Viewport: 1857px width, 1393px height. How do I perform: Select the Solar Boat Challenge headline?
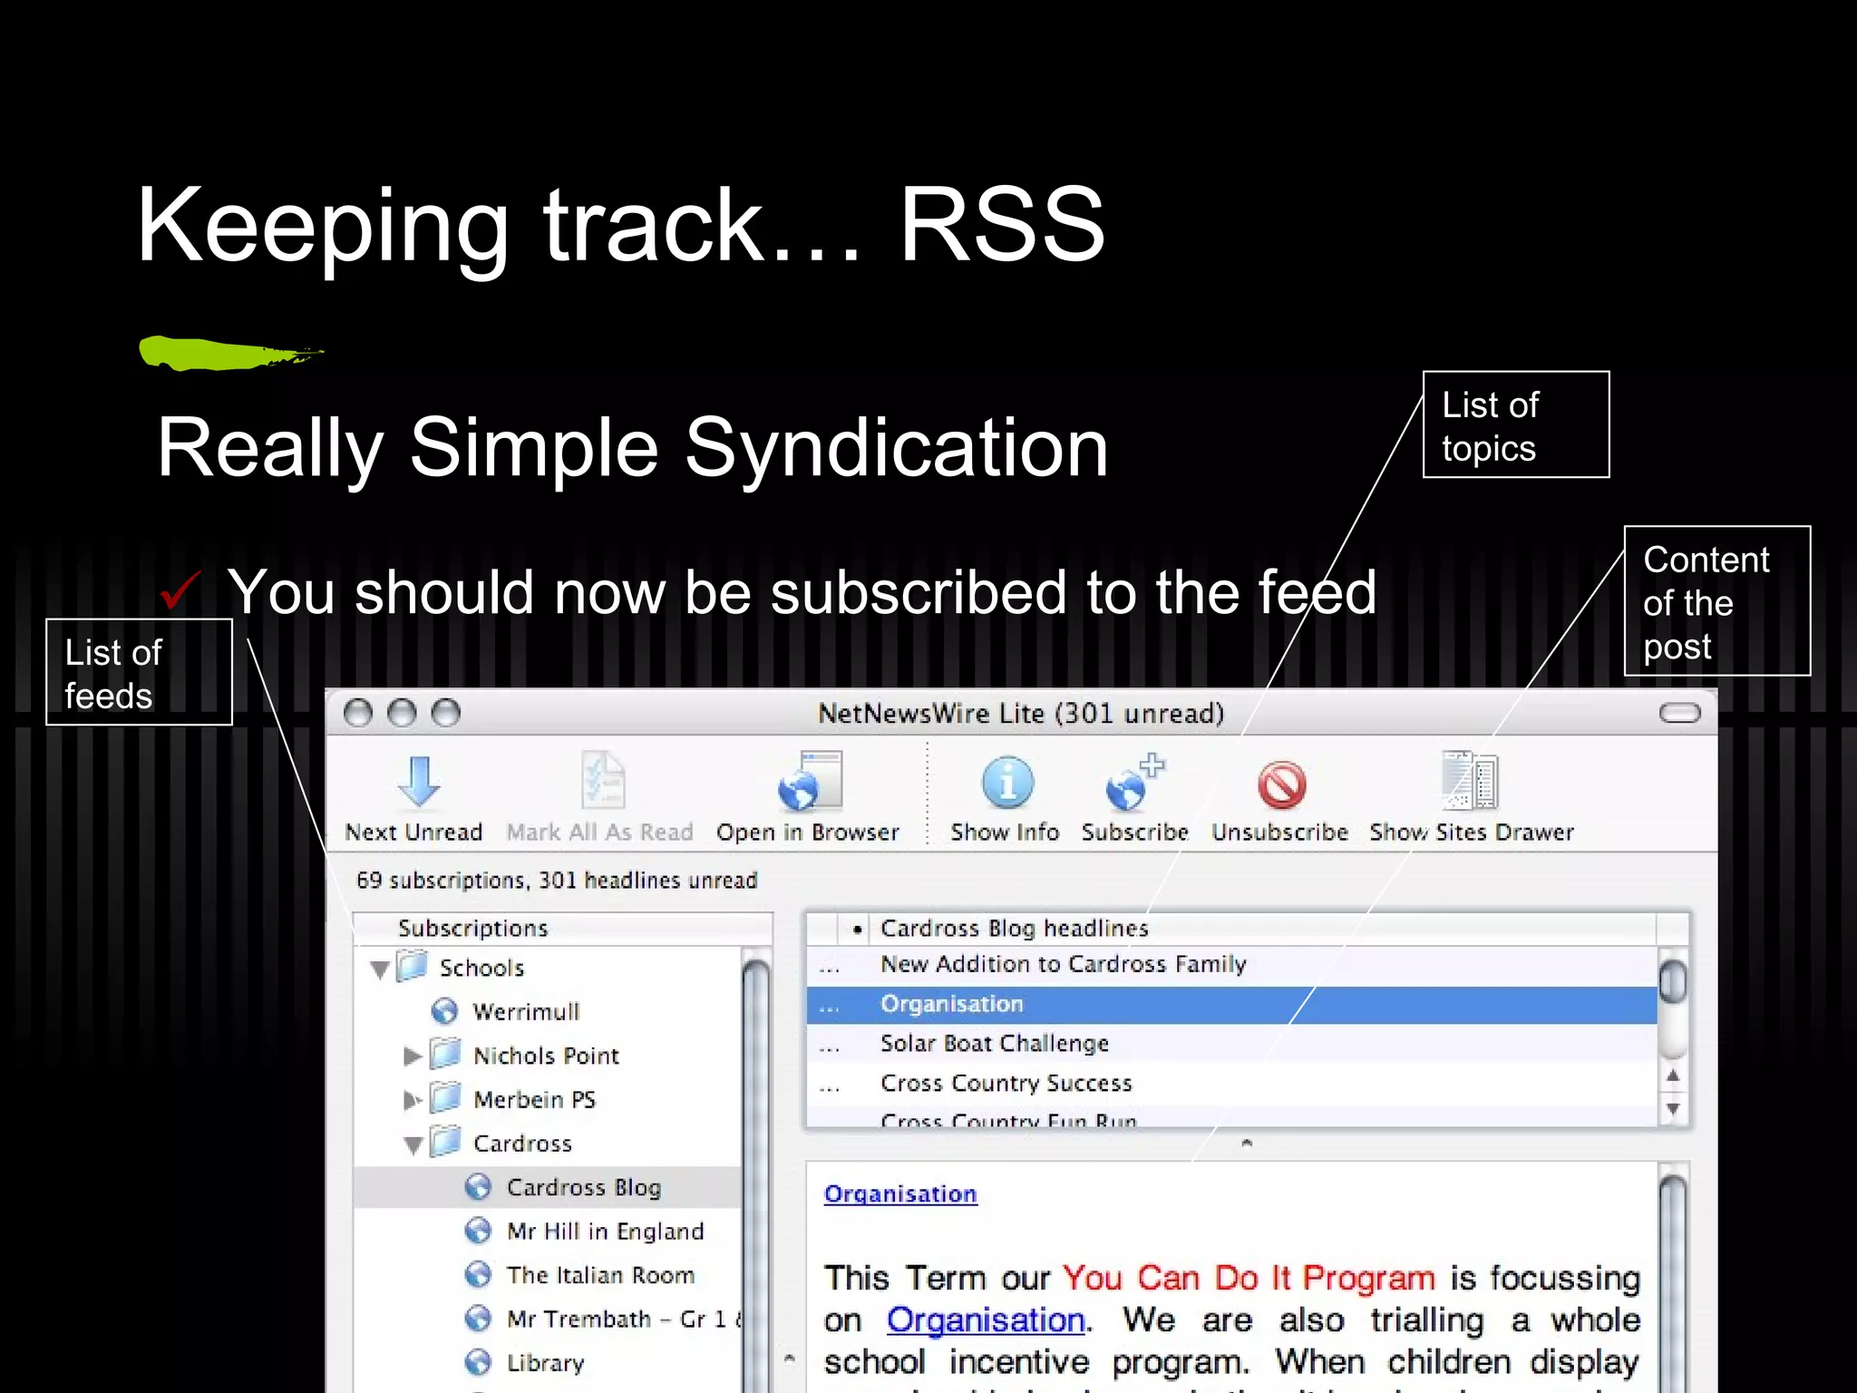click(994, 1044)
